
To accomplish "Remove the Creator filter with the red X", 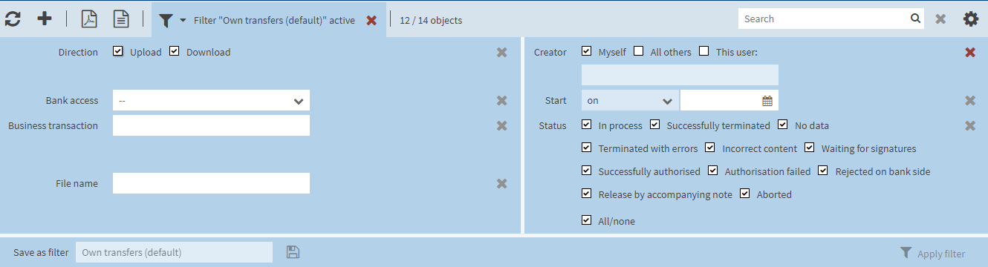I will pos(970,52).
